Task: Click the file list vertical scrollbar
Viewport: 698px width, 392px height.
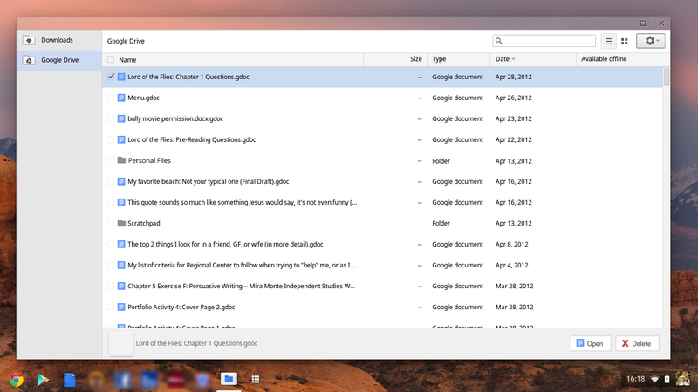Action: click(x=667, y=77)
